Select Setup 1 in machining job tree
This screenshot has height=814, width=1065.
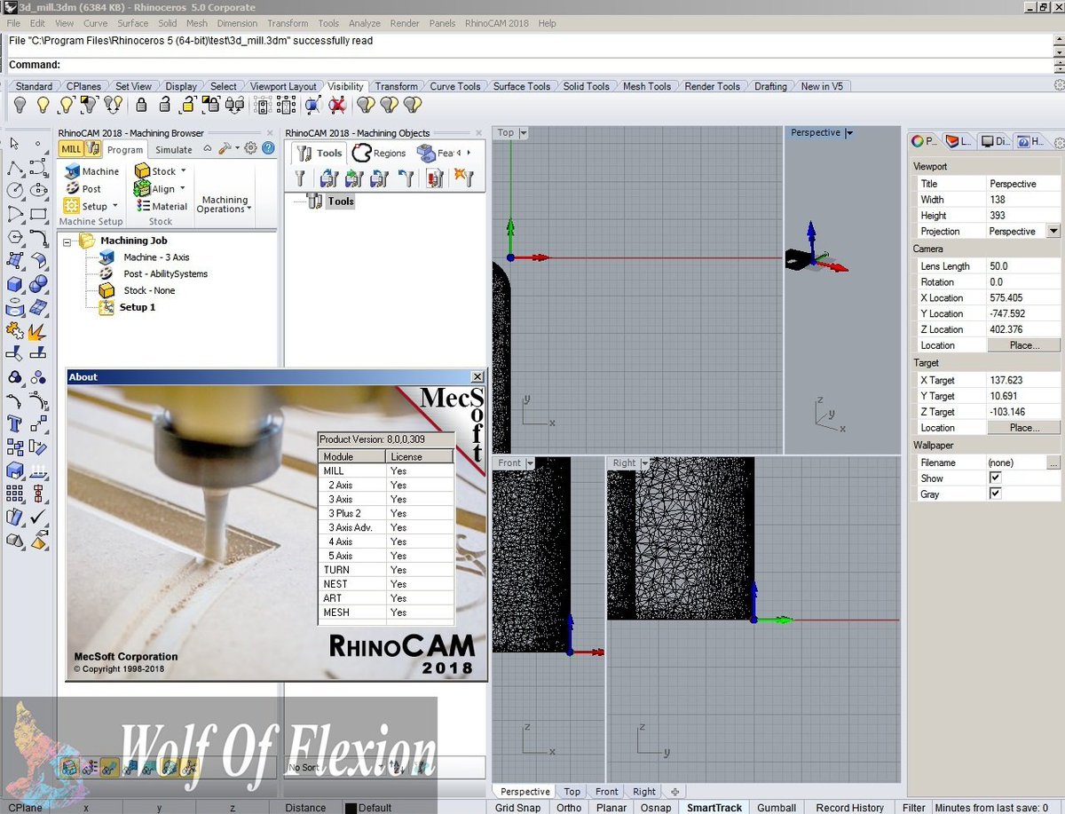pyautogui.click(x=138, y=307)
